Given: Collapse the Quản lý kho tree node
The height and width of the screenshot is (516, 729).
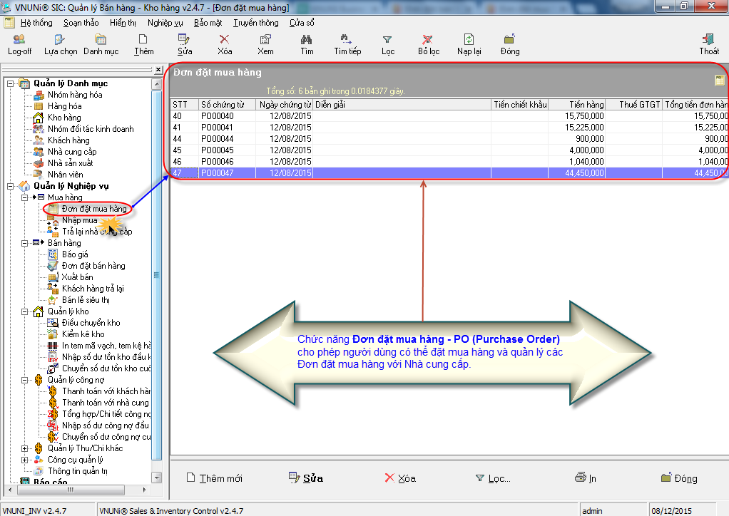Looking at the screenshot, I should point(25,311).
